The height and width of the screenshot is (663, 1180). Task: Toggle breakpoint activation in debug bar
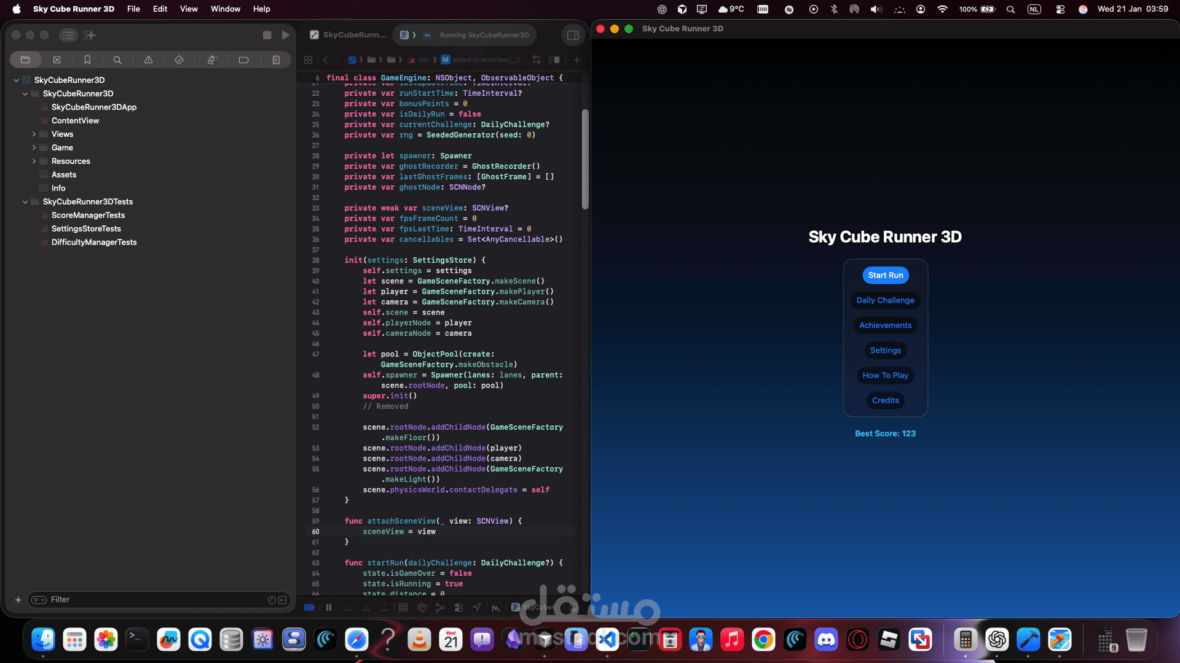click(x=310, y=608)
